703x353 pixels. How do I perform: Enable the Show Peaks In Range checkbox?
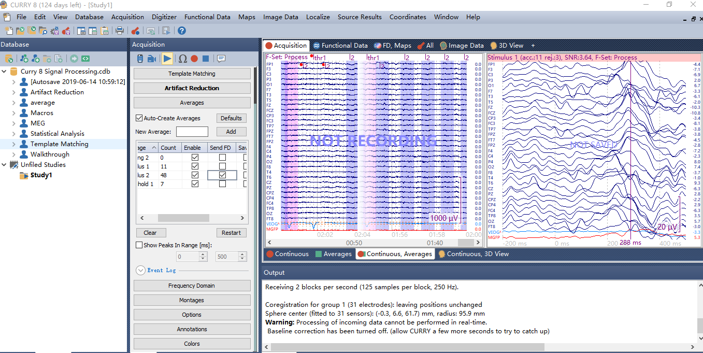point(139,245)
